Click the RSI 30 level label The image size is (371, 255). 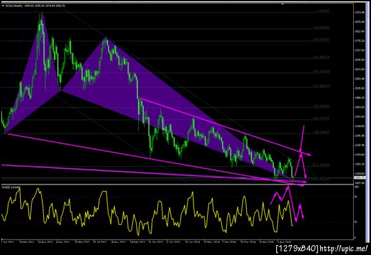pos(356,222)
